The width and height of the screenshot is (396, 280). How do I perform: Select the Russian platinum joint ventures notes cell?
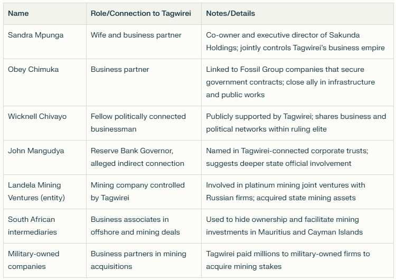(x=286, y=191)
